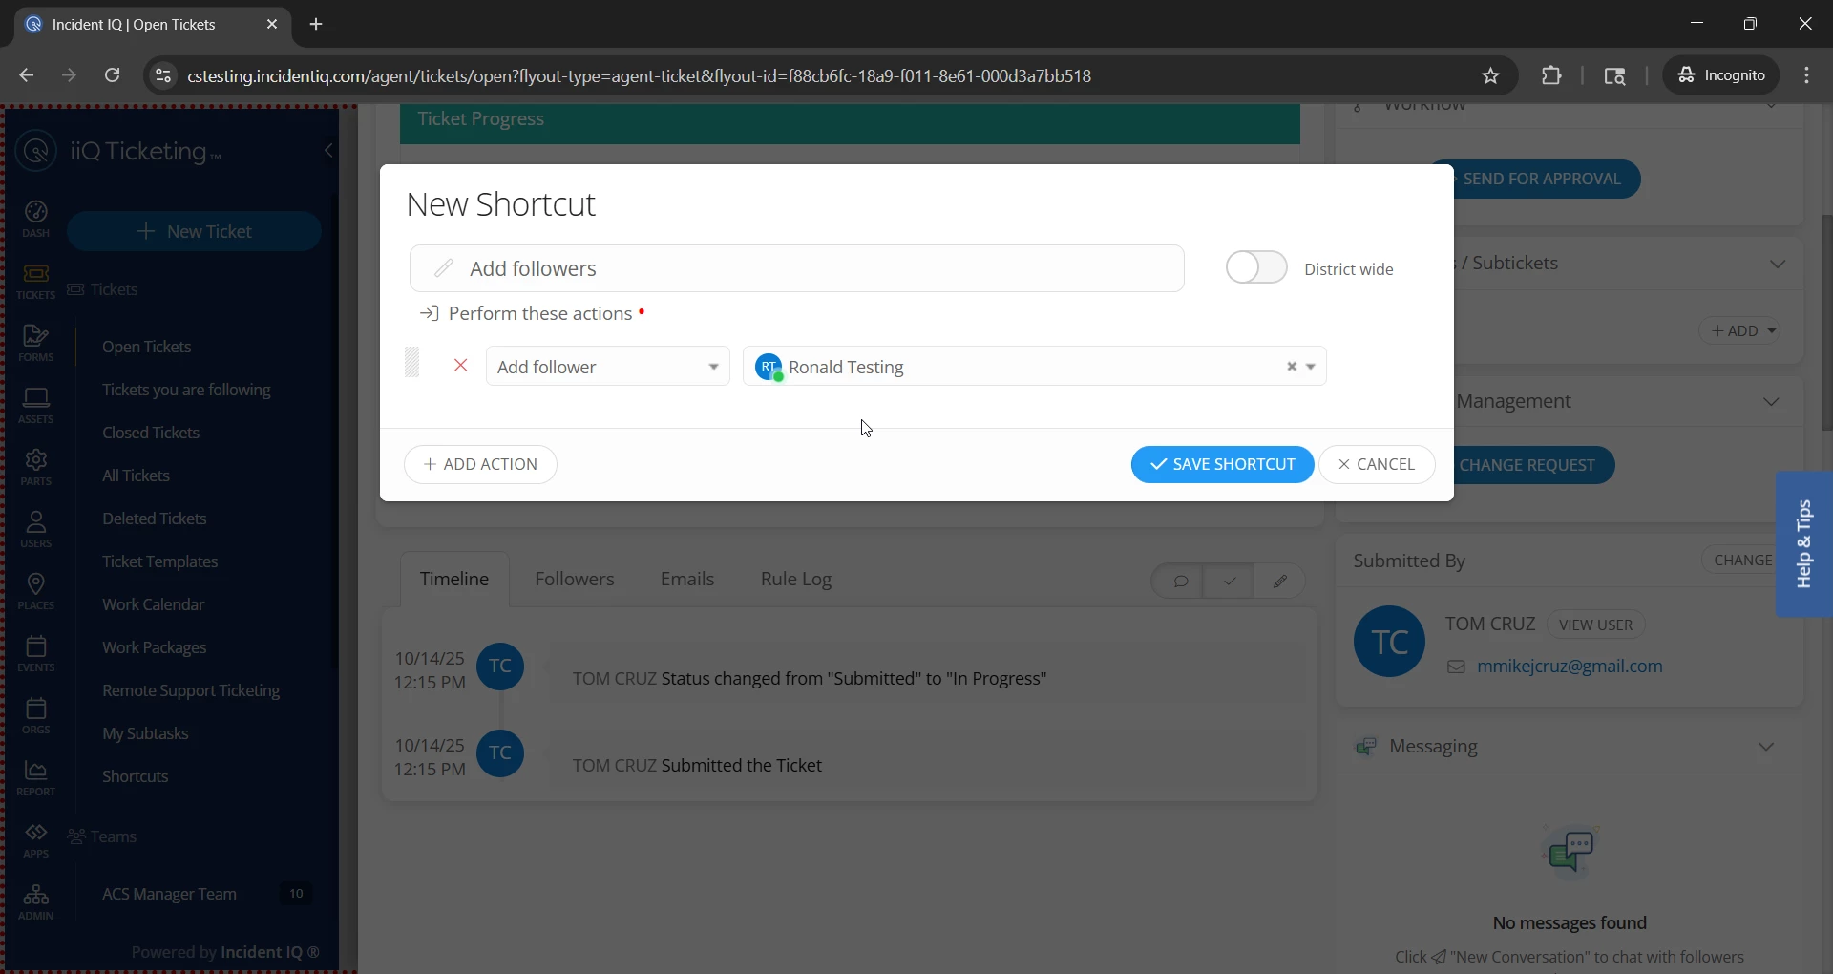This screenshot has width=1833, height=974.
Task: Open browser extensions puzzle icon
Action: pyautogui.click(x=1551, y=75)
